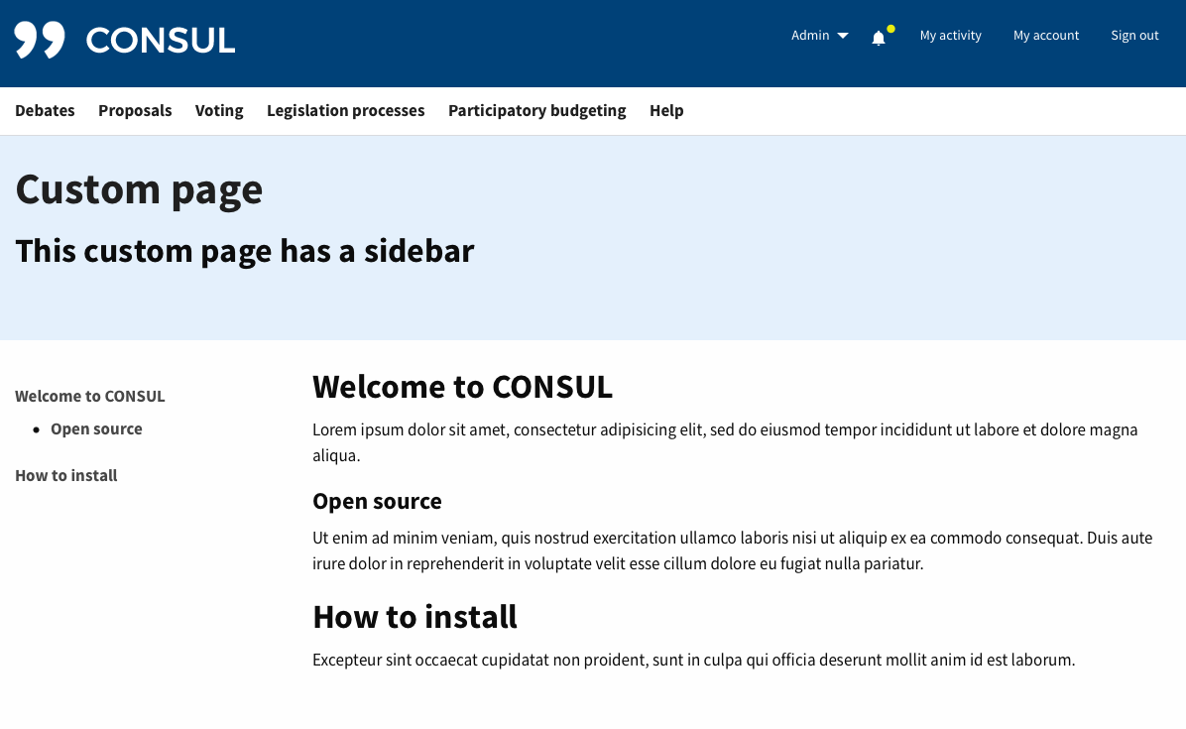Open the Help menu item

tap(666, 110)
